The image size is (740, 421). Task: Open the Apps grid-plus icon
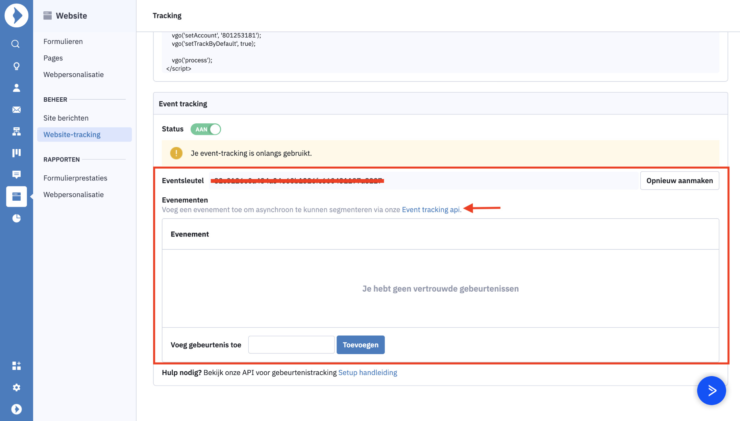coord(16,366)
